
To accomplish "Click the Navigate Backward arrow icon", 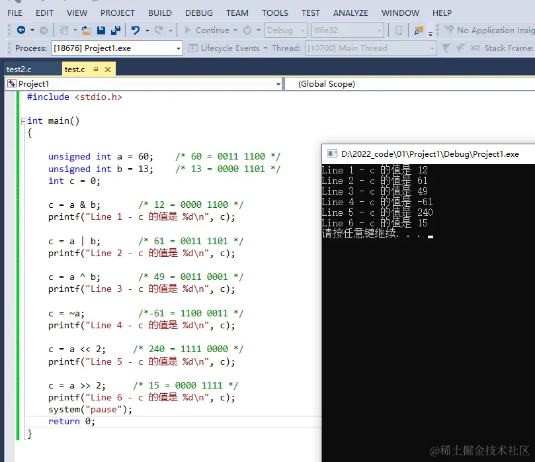I will point(21,30).
